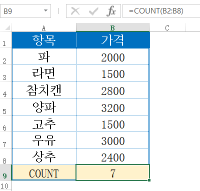This screenshot has width=200, height=191.
Task: Click cell containing 참치캔
Action: 44,90
